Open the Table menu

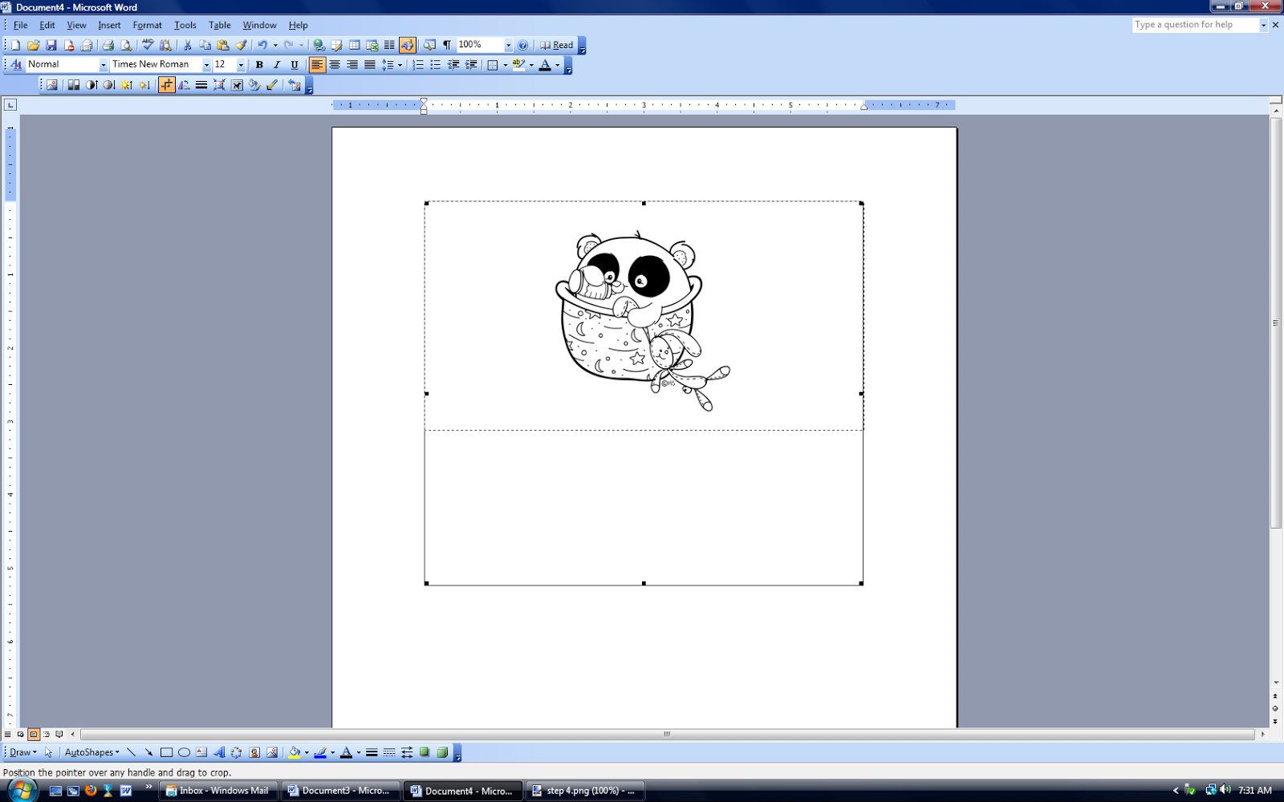(219, 25)
